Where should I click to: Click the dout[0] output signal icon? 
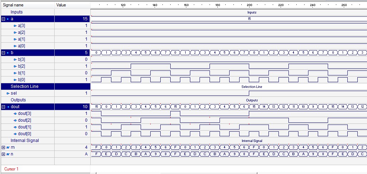pyautogui.click(x=15, y=134)
